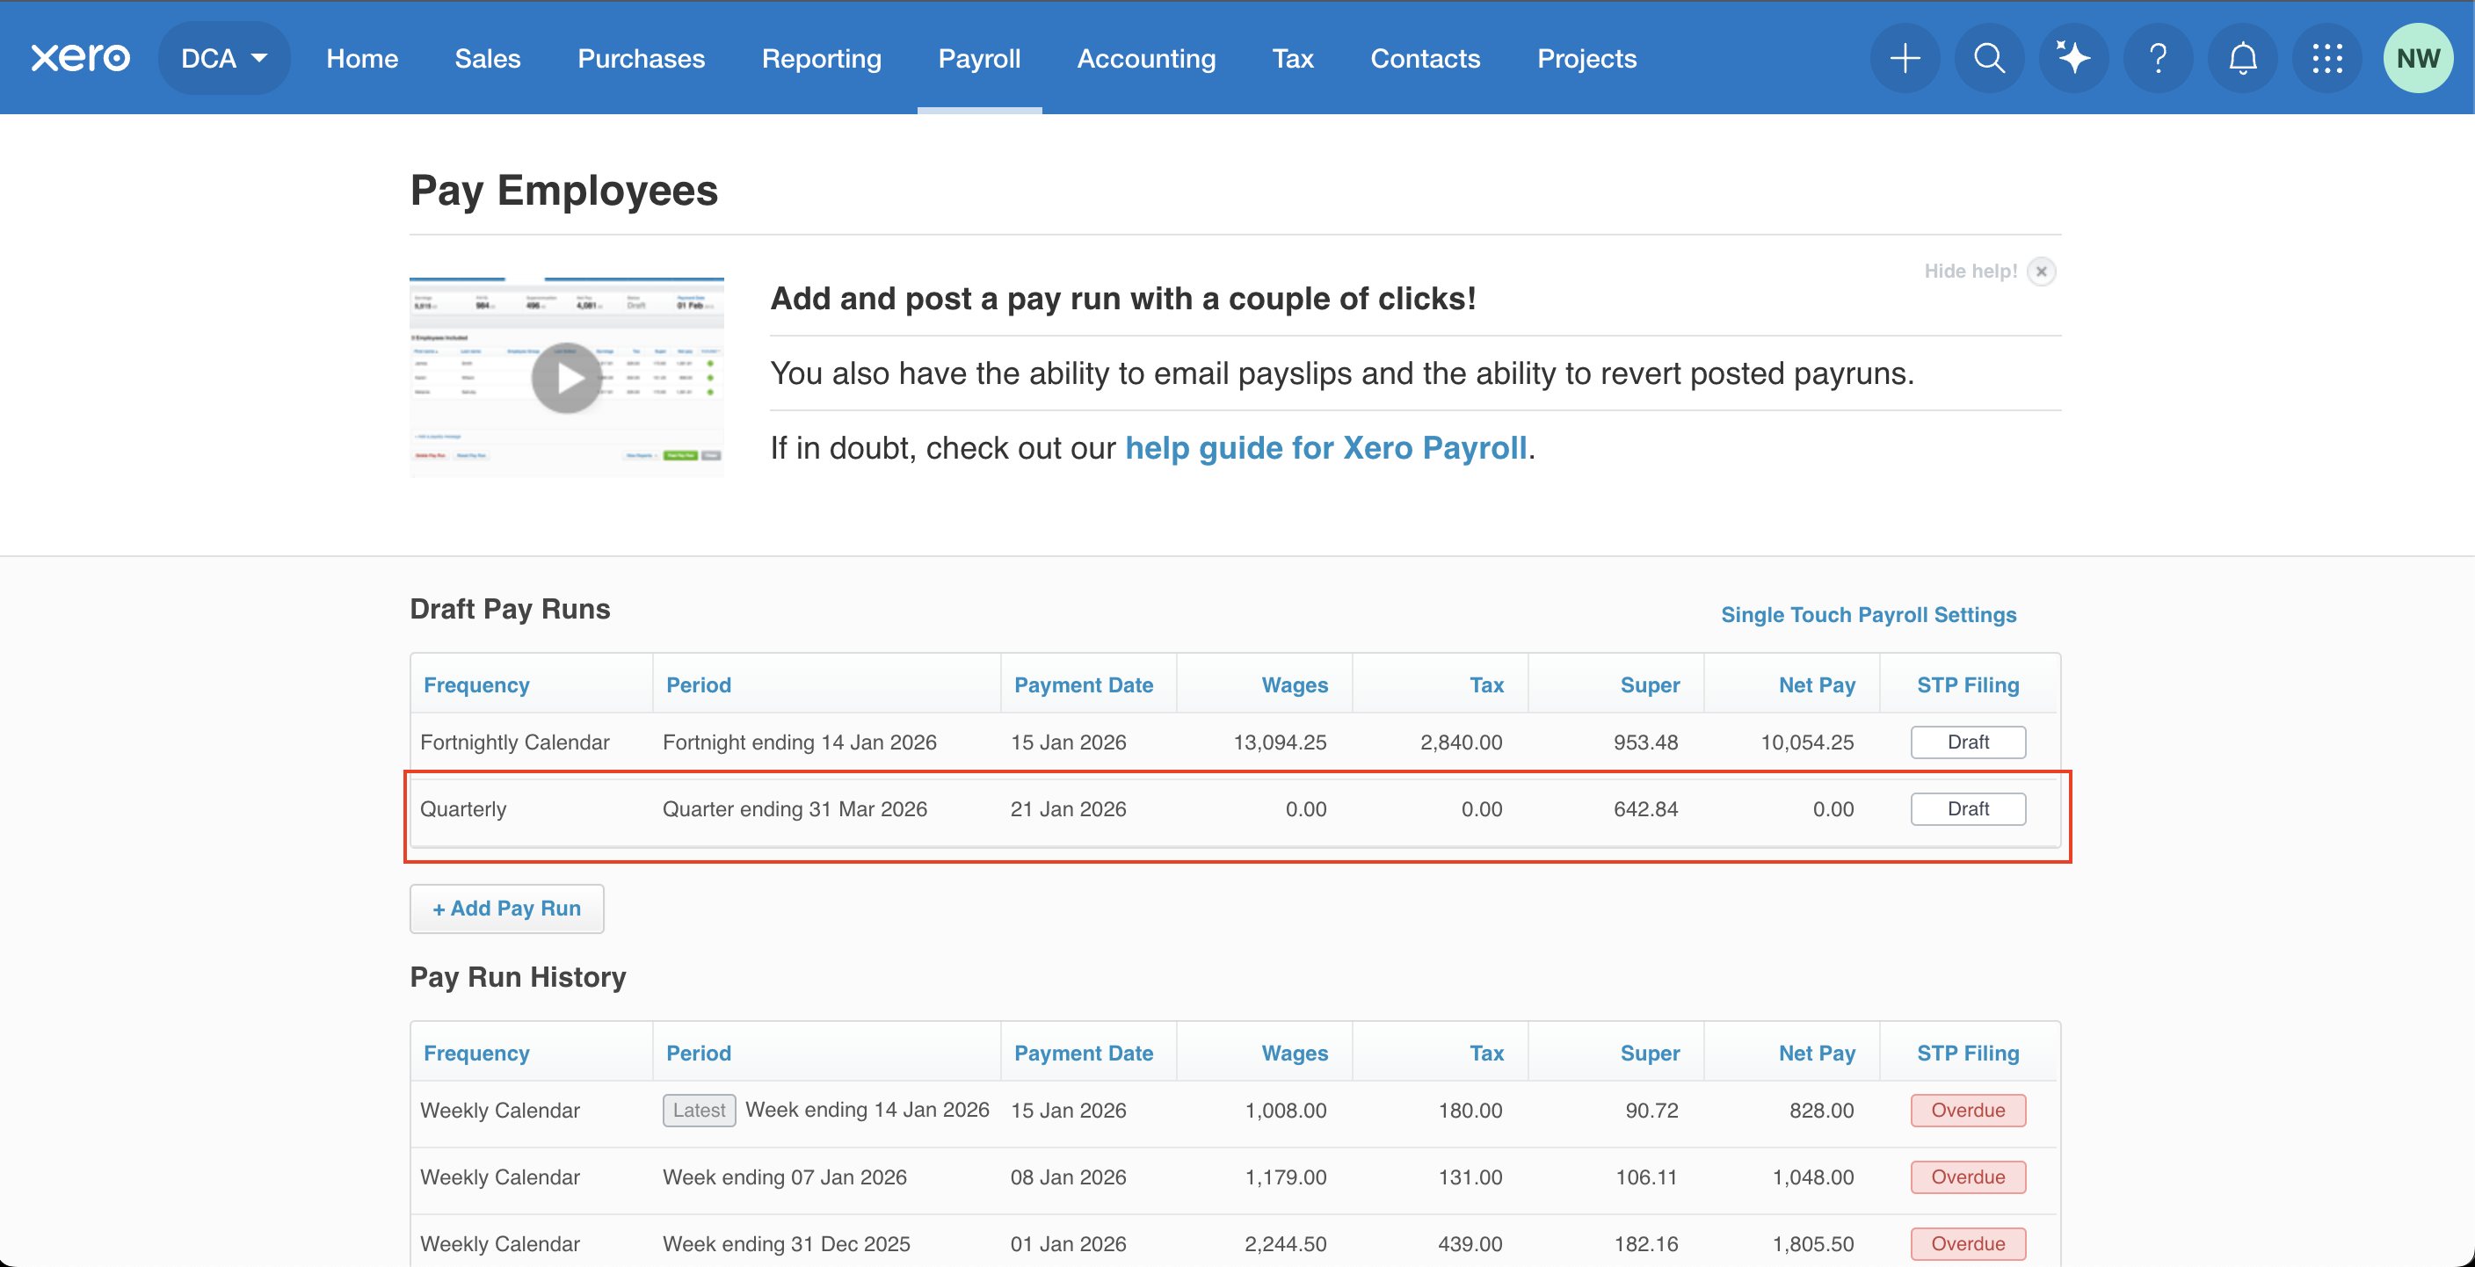2475x1267 pixels.
Task: Click the Xero logo
Action: pyautogui.click(x=80, y=58)
